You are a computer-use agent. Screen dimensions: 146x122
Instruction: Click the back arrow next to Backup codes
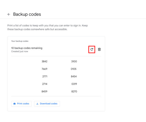point(9,14)
